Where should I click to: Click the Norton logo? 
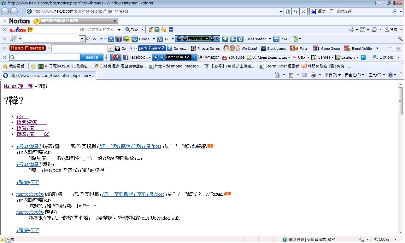point(20,21)
